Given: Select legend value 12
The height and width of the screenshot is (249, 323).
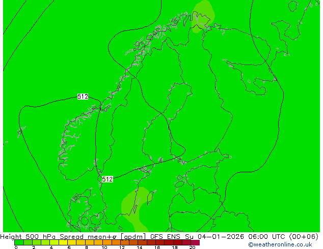Looking at the screenshot, I should point(122,247).
